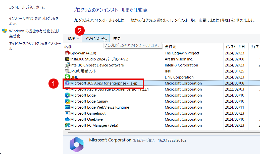260x154 pixels.
Task: Click the large Microsoft 365 logo in details pane
Action: point(76,144)
